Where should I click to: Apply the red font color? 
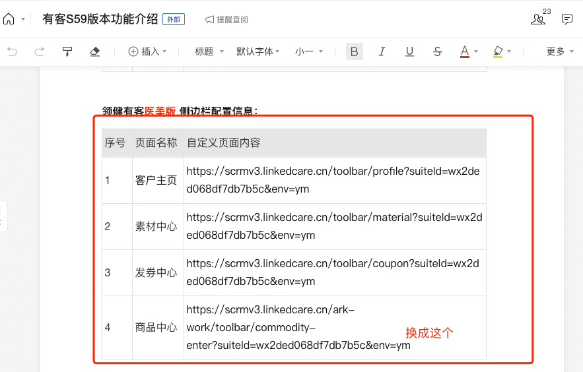click(x=465, y=51)
